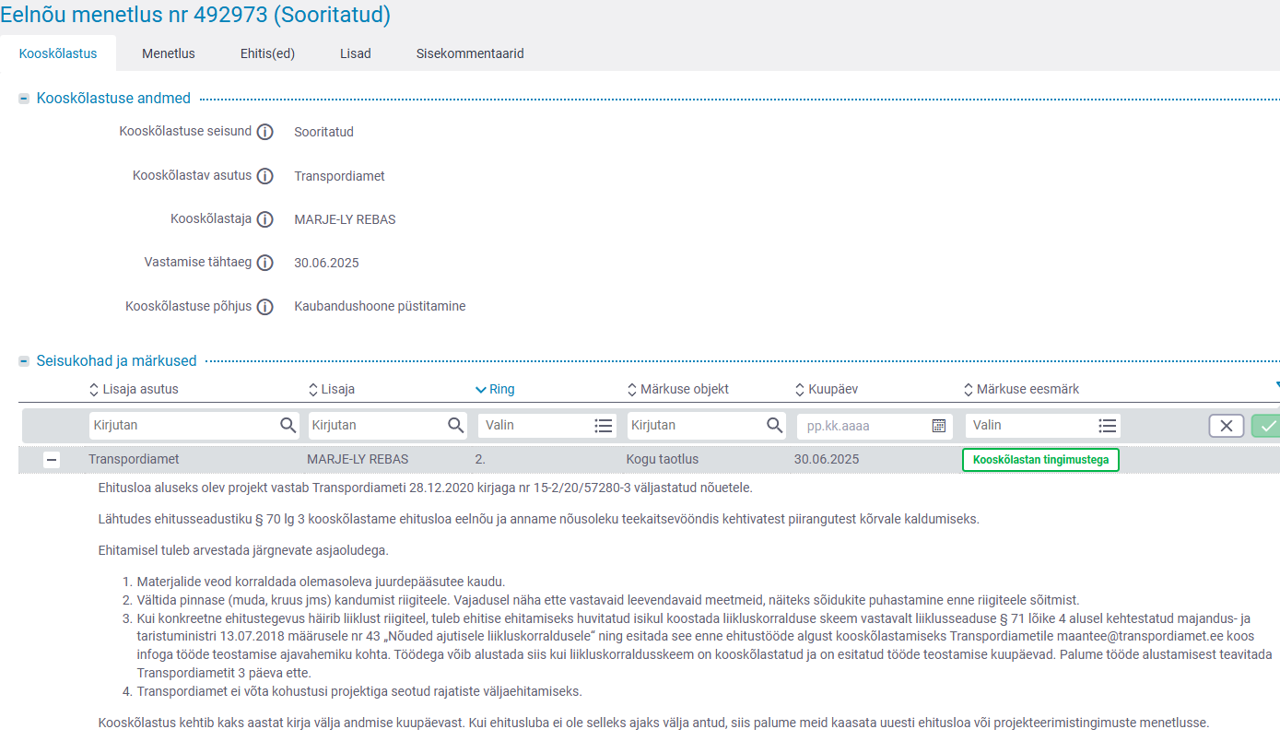Collapse the Kooskõlastuse andmed section

tap(24, 99)
